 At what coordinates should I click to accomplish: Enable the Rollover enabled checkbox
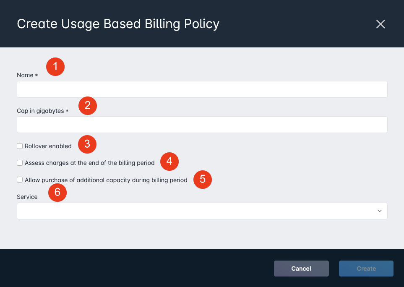pos(20,146)
